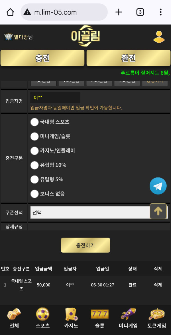Image resolution: width=171 pixels, height=335 pixels.
Task: Open the browser three-dot menu
Action: pyautogui.click(x=160, y=12)
